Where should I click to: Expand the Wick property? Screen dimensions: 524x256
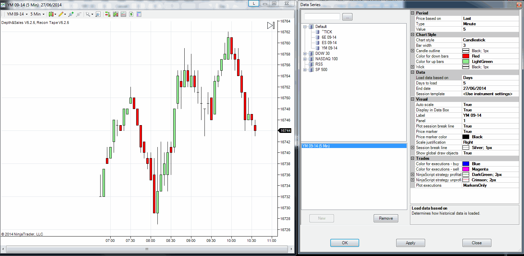pyautogui.click(x=413, y=67)
